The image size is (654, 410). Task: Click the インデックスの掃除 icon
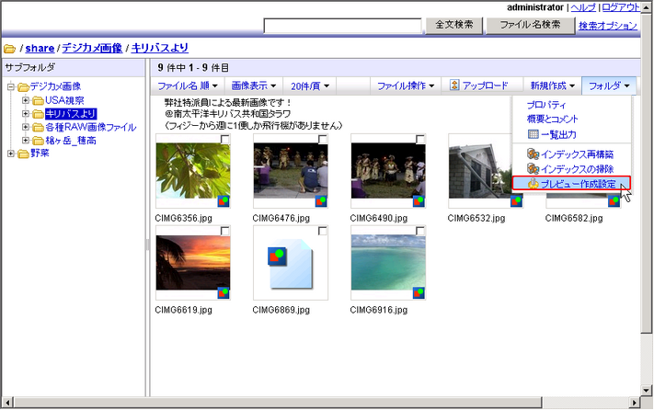click(x=534, y=169)
